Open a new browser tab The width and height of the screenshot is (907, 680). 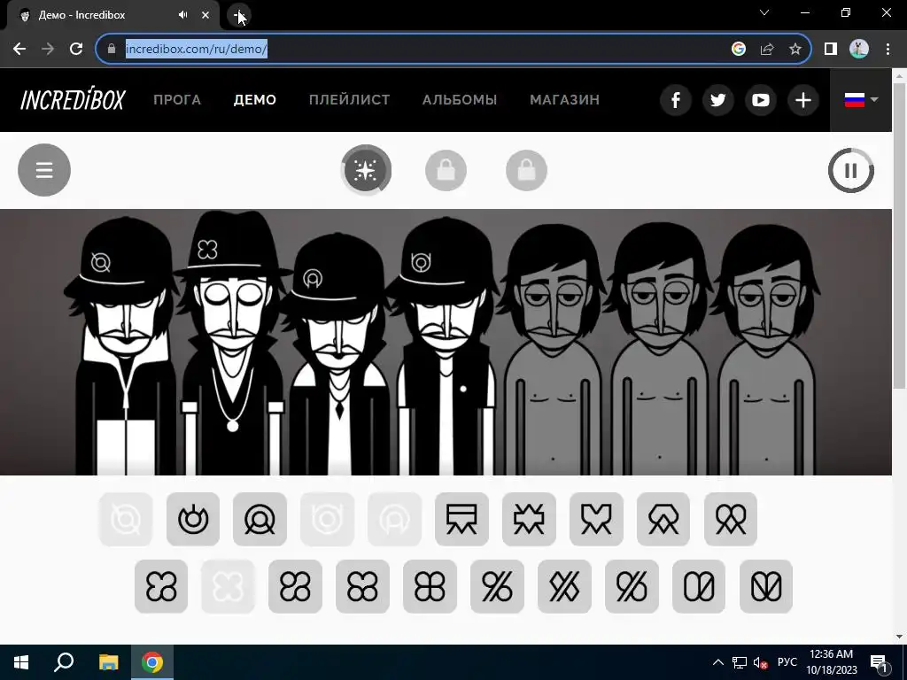(238, 15)
